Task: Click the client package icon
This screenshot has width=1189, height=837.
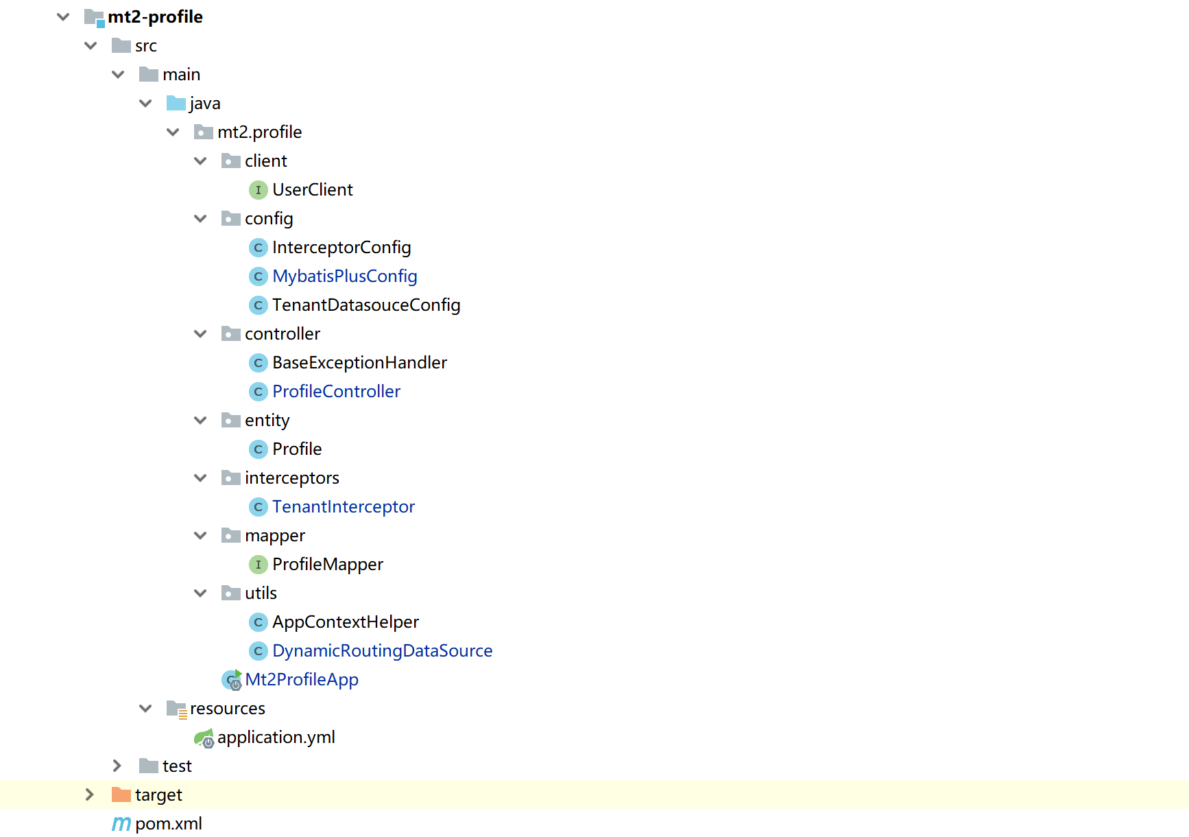Action: 231,161
